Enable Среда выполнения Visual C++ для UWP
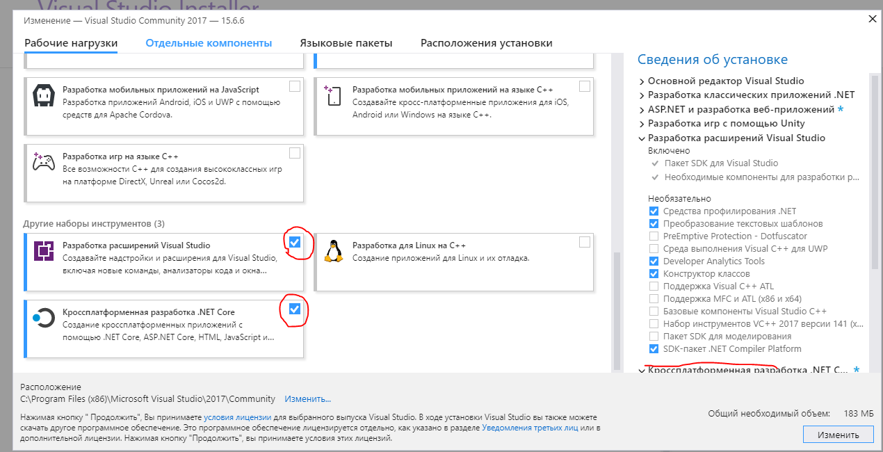 click(x=654, y=248)
